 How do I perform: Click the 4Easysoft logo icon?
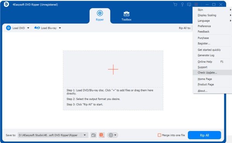coord(6,4)
